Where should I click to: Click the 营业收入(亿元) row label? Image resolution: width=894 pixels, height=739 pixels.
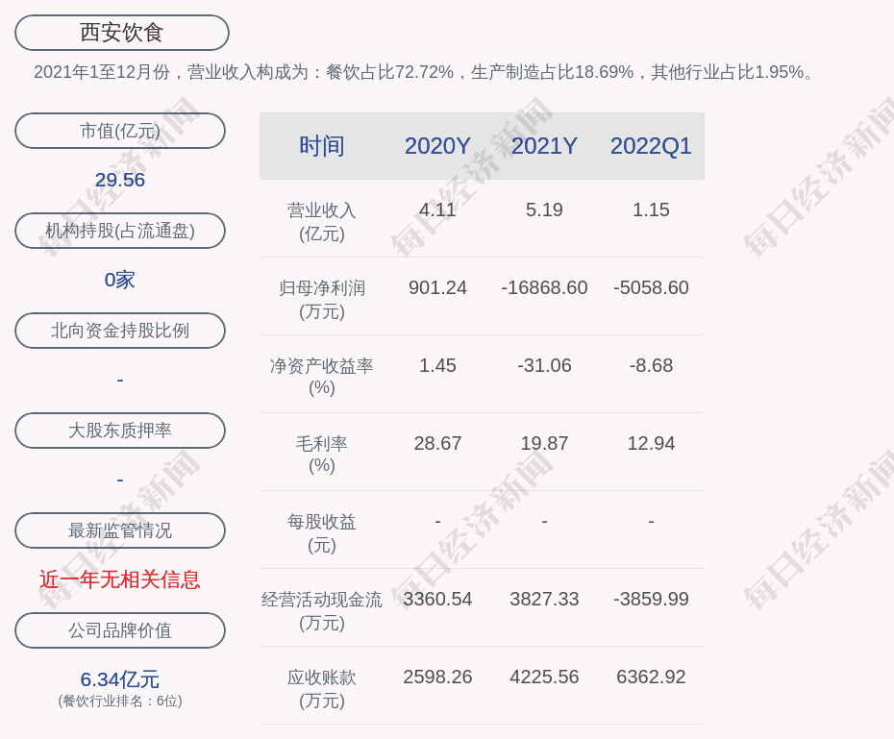(322, 222)
